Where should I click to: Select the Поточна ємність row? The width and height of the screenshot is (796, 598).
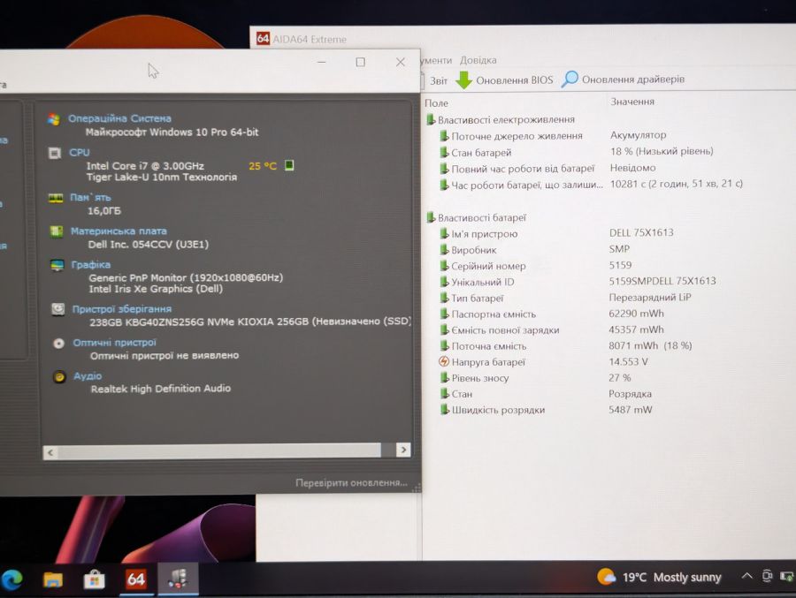click(609, 345)
